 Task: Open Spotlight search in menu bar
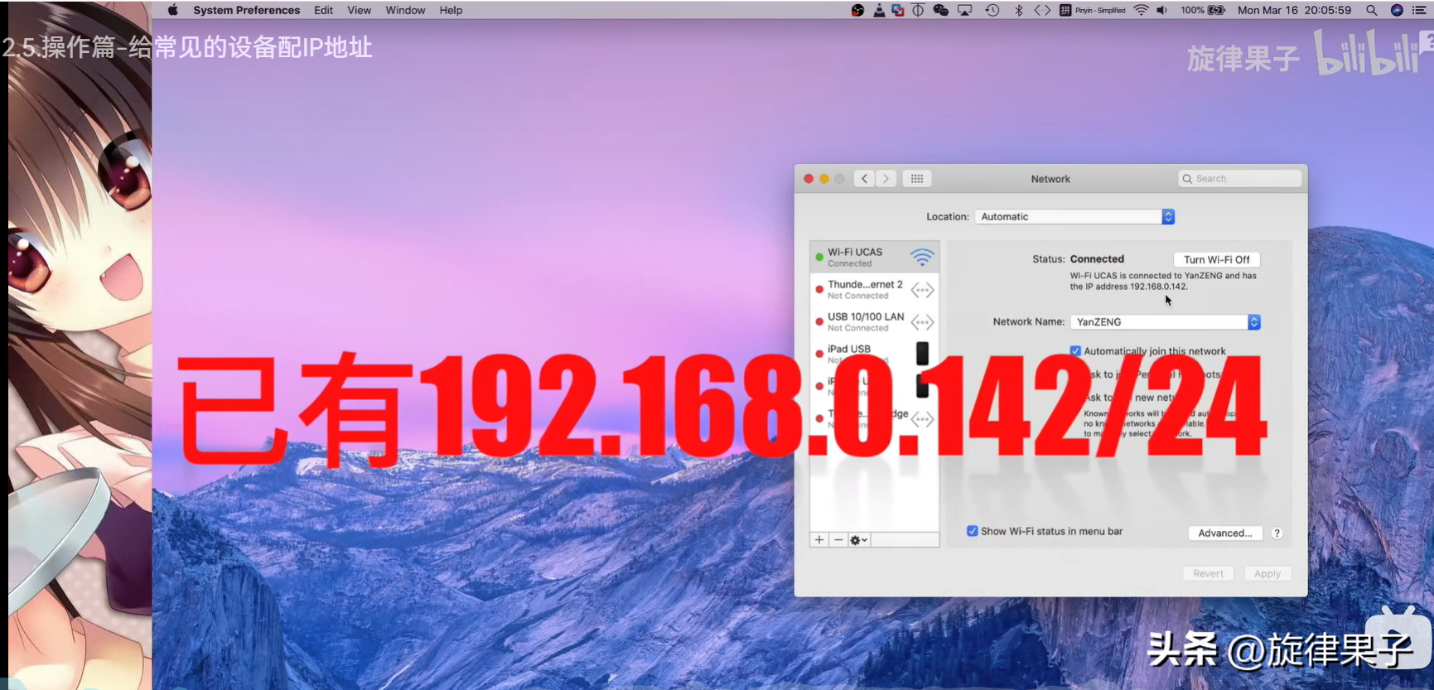(x=1372, y=11)
